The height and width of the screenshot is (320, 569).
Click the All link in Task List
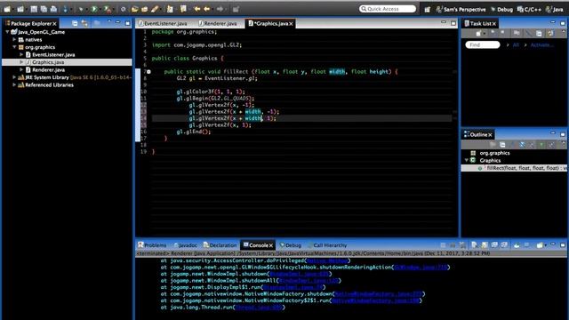(516, 45)
